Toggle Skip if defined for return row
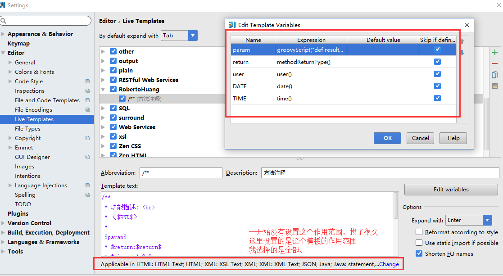Screen dimensions: 503x276 pos(437,62)
